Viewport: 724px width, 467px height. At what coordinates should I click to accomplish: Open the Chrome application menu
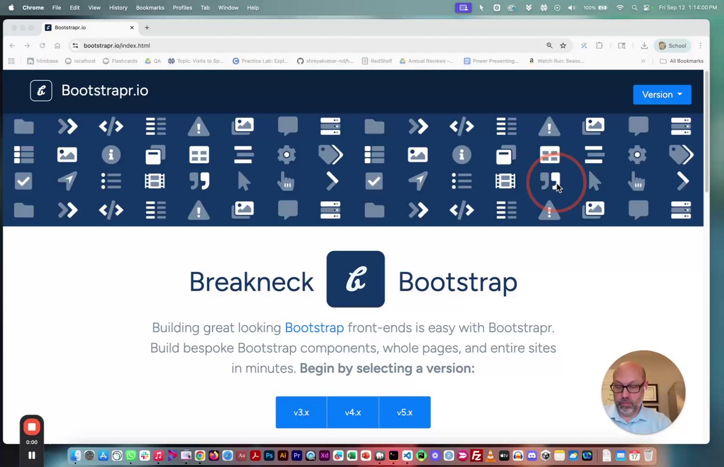[x=33, y=7]
